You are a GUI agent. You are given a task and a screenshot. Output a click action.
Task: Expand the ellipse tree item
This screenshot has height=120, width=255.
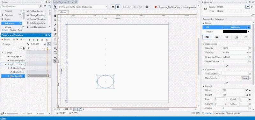pyautogui.click(x=9, y=76)
